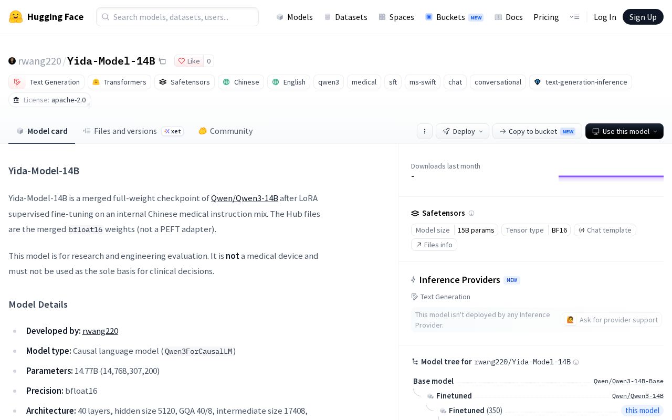The width and height of the screenshot is (672, 420).
Task: Expand the Use this model dropdown
Action: (624, 131)
